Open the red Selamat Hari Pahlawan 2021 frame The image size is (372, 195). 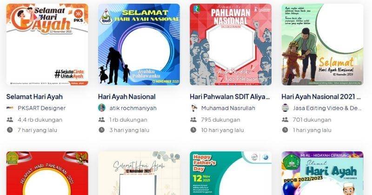[47, 173]
